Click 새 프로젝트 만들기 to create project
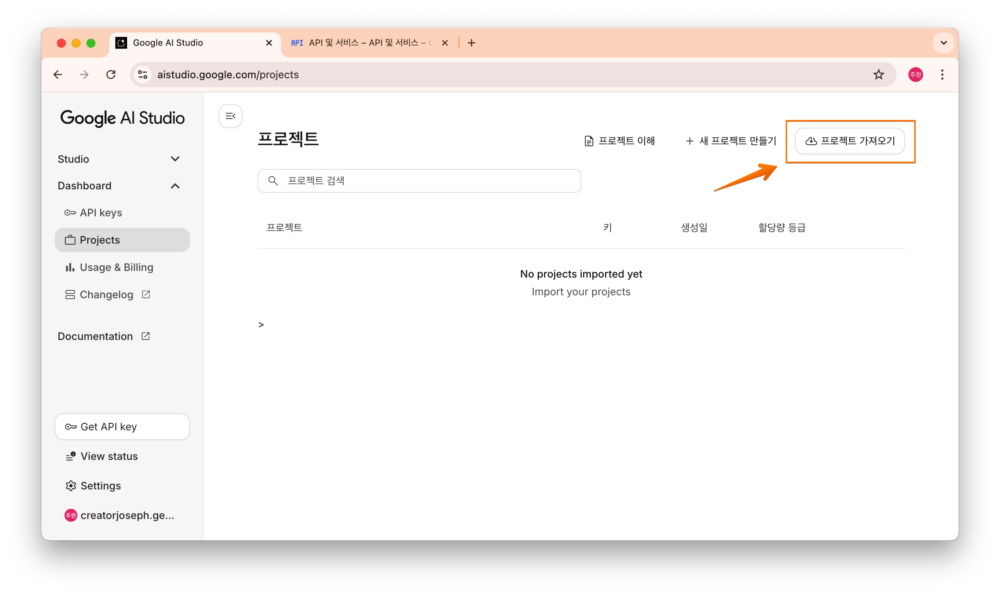 [731, 141]
